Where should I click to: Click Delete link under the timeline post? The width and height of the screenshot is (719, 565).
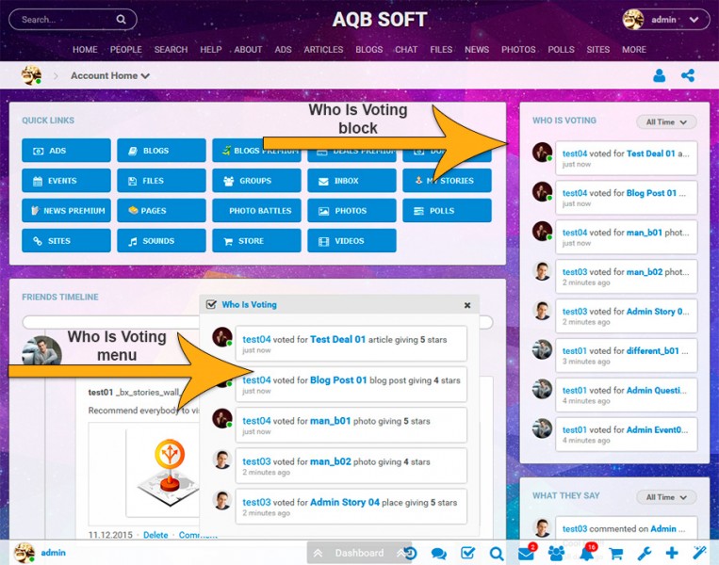point(155,535)
